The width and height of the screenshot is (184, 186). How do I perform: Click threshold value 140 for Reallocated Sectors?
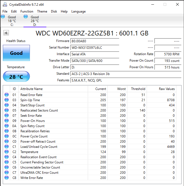142,110
